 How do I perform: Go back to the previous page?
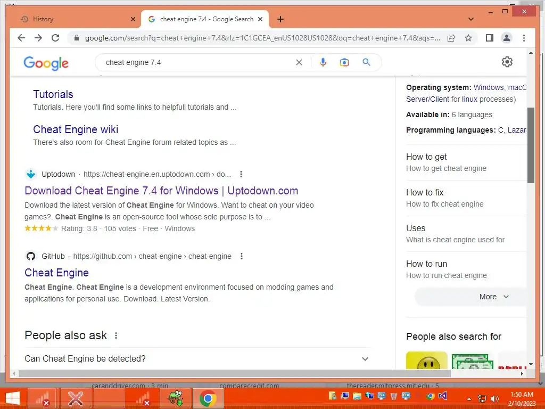(x=21, y=38)
